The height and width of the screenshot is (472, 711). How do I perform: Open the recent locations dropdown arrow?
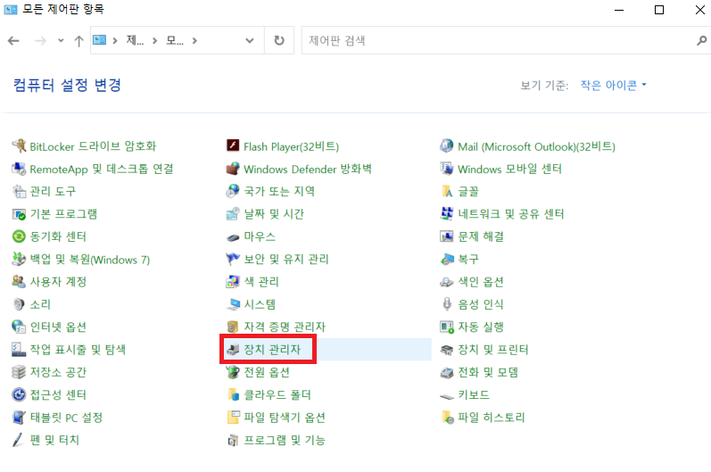[61, 40]
